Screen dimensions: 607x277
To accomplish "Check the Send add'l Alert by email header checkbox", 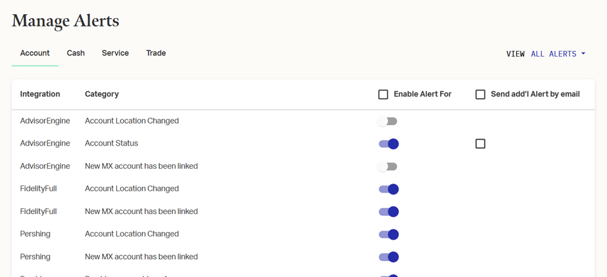I will [x=480, y=95].
